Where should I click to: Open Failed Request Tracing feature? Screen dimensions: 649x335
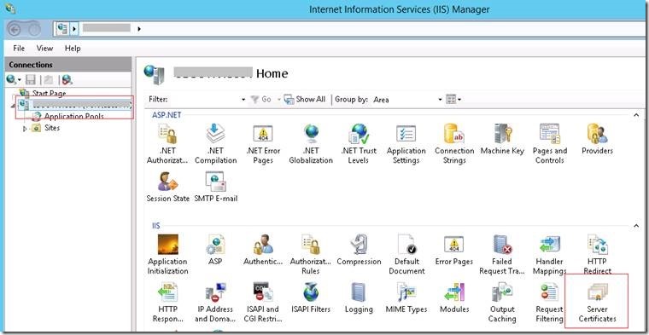point(501,255)
